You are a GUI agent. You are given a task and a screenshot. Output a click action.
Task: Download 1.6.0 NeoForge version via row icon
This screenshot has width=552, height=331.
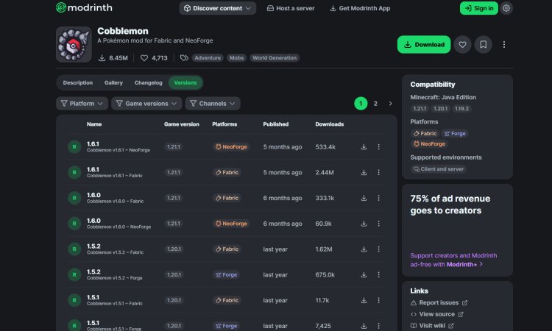click(x=364, y=224)
